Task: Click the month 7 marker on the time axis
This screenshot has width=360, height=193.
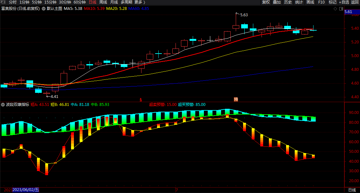Action: [176, 190]
